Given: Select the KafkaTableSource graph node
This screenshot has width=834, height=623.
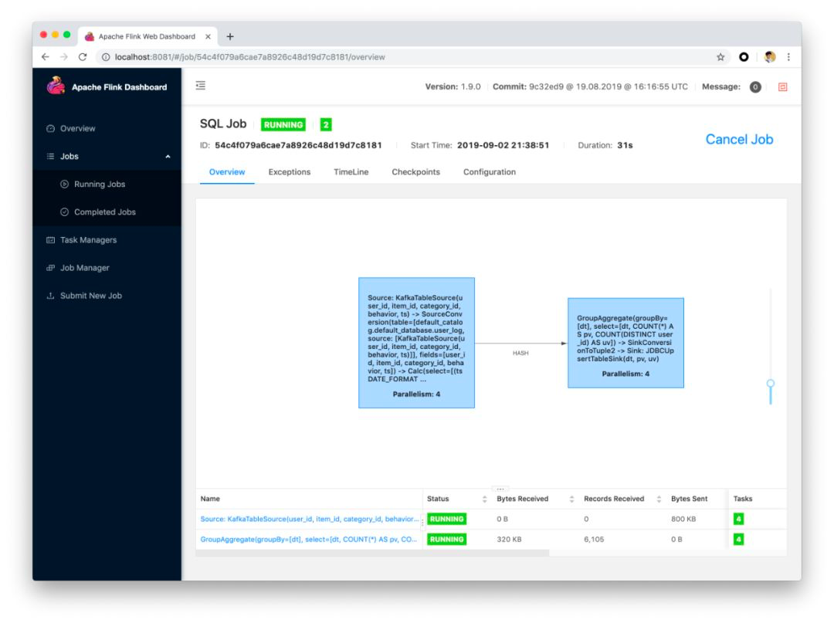Looking at the screenshot, I should pyautogui.click(x=416, y=343).
